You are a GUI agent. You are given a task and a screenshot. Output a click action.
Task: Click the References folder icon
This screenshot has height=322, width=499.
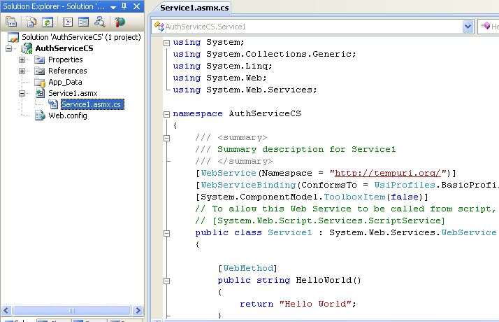[40, 71]
